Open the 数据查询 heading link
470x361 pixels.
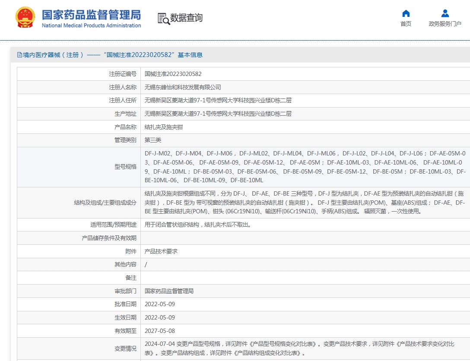click(x=187, y=18)
